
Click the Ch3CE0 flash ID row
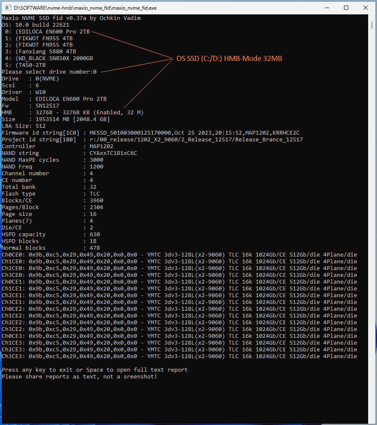[179, 275]
